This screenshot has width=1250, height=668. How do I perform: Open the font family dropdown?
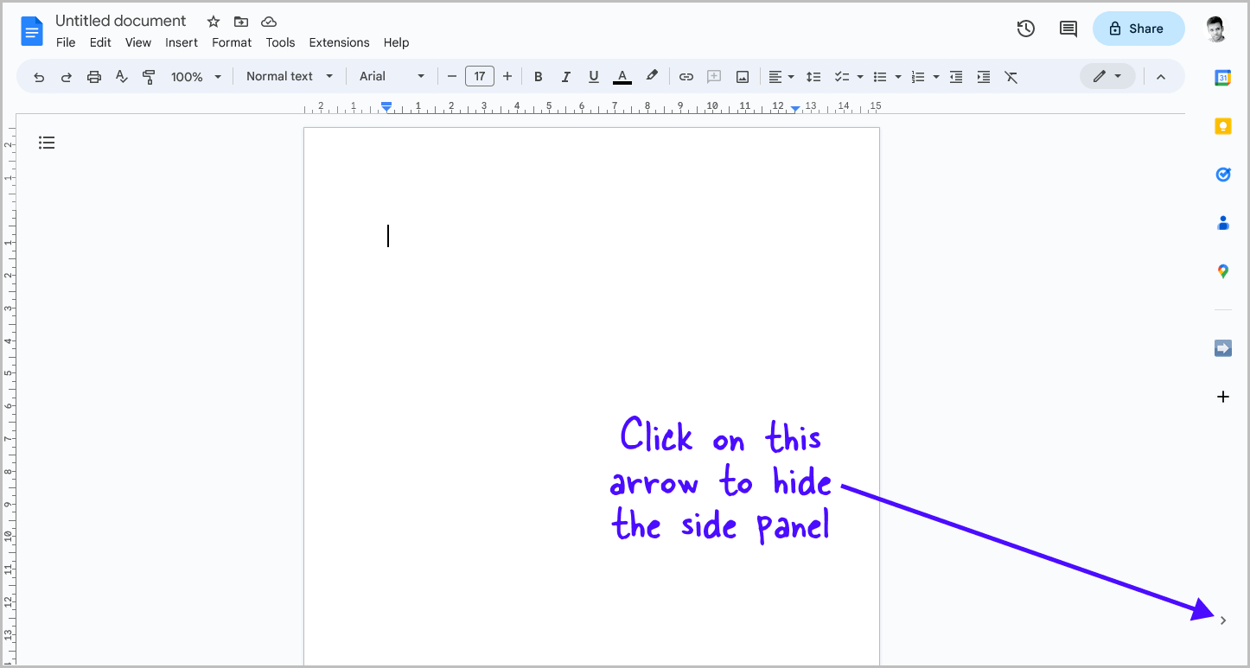(x=391, y=76)
